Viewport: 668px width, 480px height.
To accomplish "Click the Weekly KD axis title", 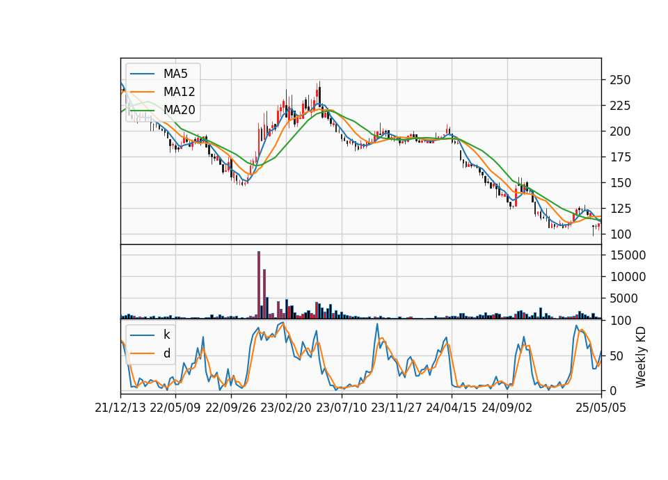I will pos(641,357).
